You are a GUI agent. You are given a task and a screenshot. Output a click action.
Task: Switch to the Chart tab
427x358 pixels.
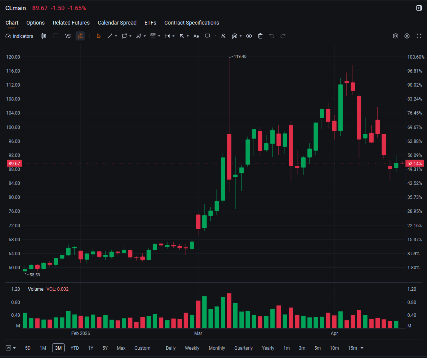tap(12, 23)
